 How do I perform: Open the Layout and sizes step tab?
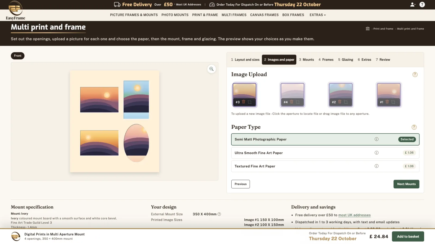pos(245,60)
